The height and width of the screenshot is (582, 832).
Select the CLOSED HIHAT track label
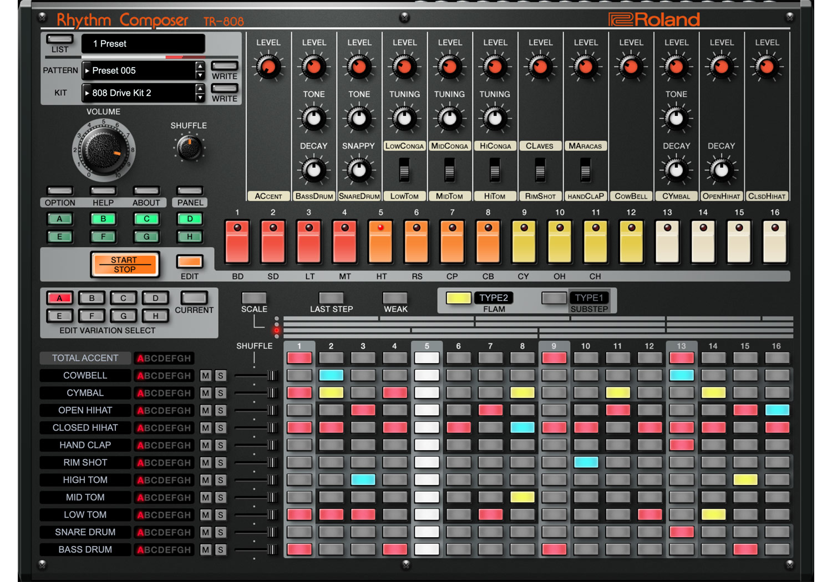pyautogui.click(x=85, y=428)
